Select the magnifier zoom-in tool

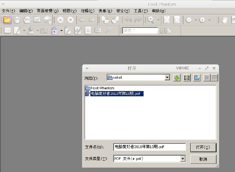tap(151, 20)
